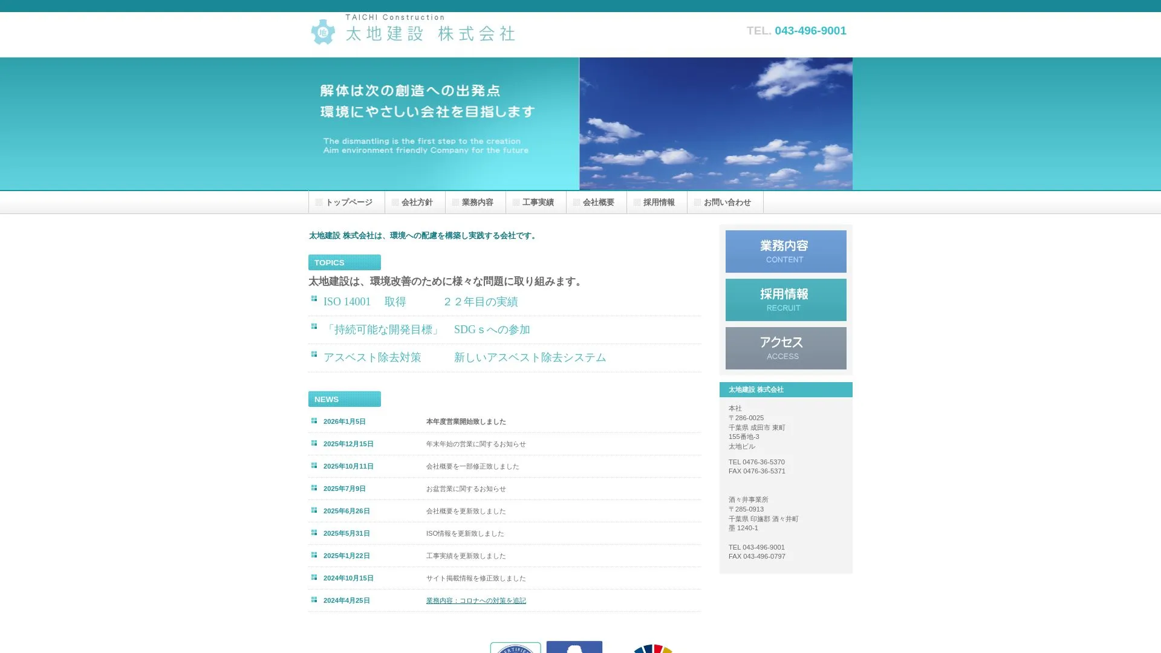The height and width of the screenshot is (653, 1161).
Task: Open the トップページ menu item
Action: click(x=346, y=203)
